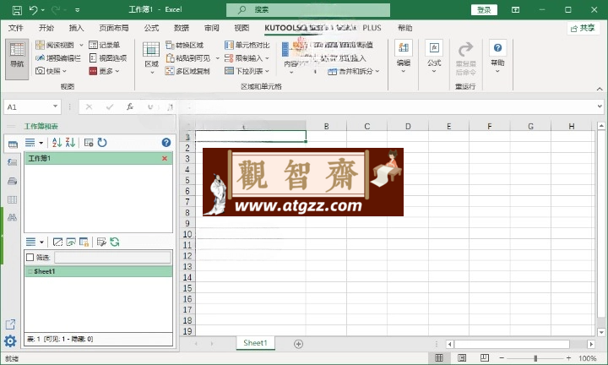Open the workbook list menu dropdown arrow
Screen dimensions: 608x365
(x=41, y=143)
